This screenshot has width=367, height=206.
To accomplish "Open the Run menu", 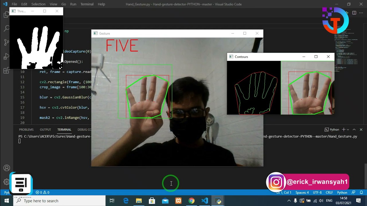I will (x=73, y=4).
